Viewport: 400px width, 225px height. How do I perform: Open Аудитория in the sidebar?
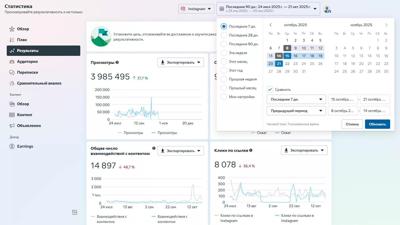click(x=27, y=62)
